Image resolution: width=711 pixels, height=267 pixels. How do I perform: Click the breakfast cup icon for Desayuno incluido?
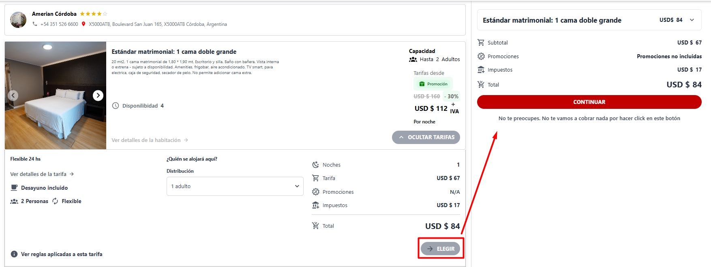[14, 188]
